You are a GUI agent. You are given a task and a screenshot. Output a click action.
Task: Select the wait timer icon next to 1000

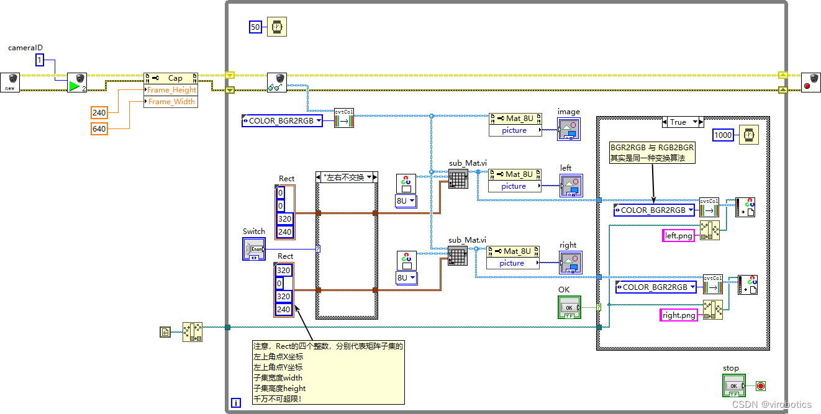(750, 133)
